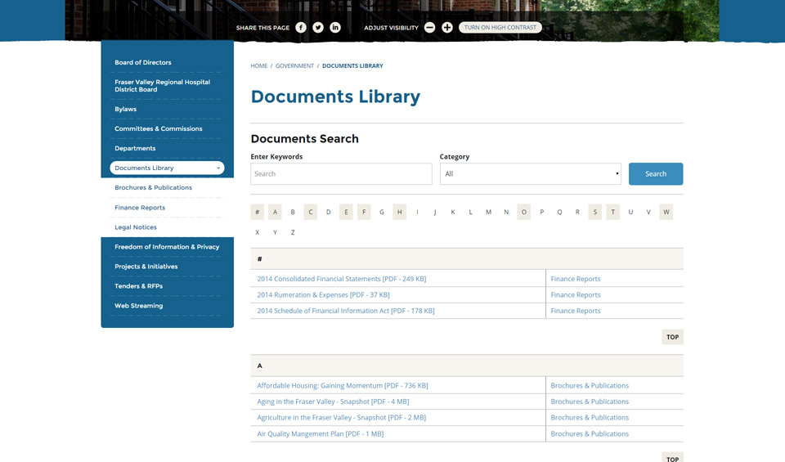Turn on high contrast mode

pyautogui.click(x=500, y=28)
